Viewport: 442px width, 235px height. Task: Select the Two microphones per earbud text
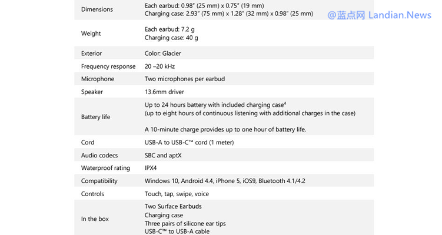pyautogui.click(x=185, y=79)
